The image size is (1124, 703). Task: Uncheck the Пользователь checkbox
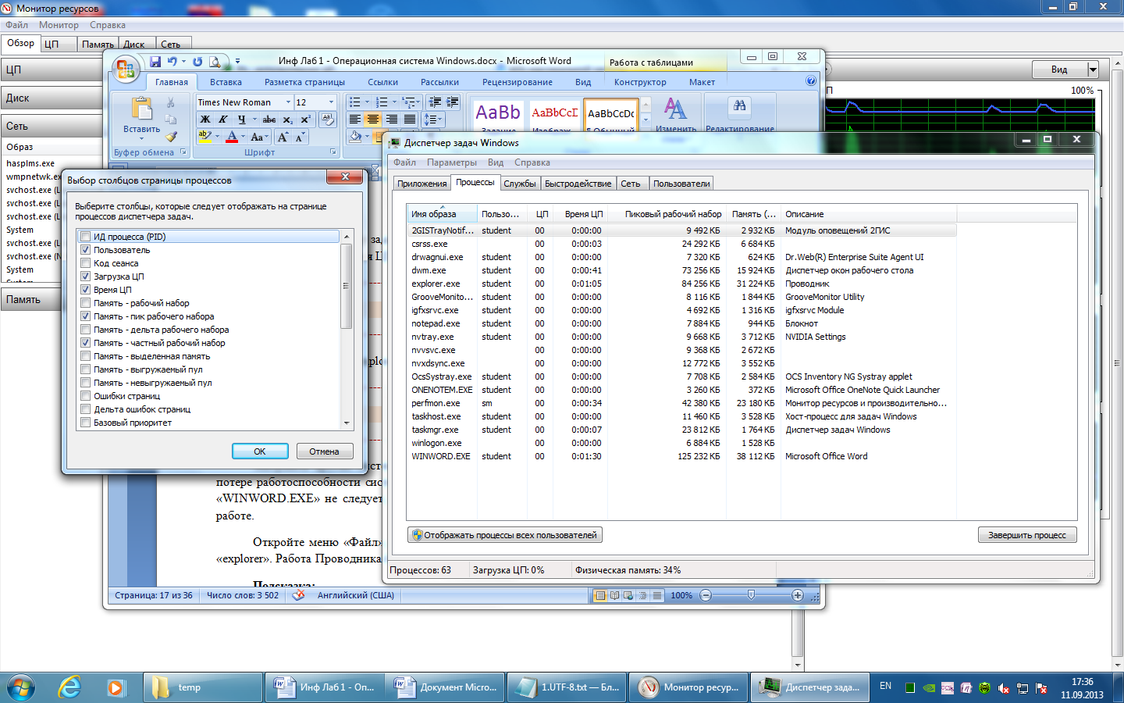click(x=86, y=250)
